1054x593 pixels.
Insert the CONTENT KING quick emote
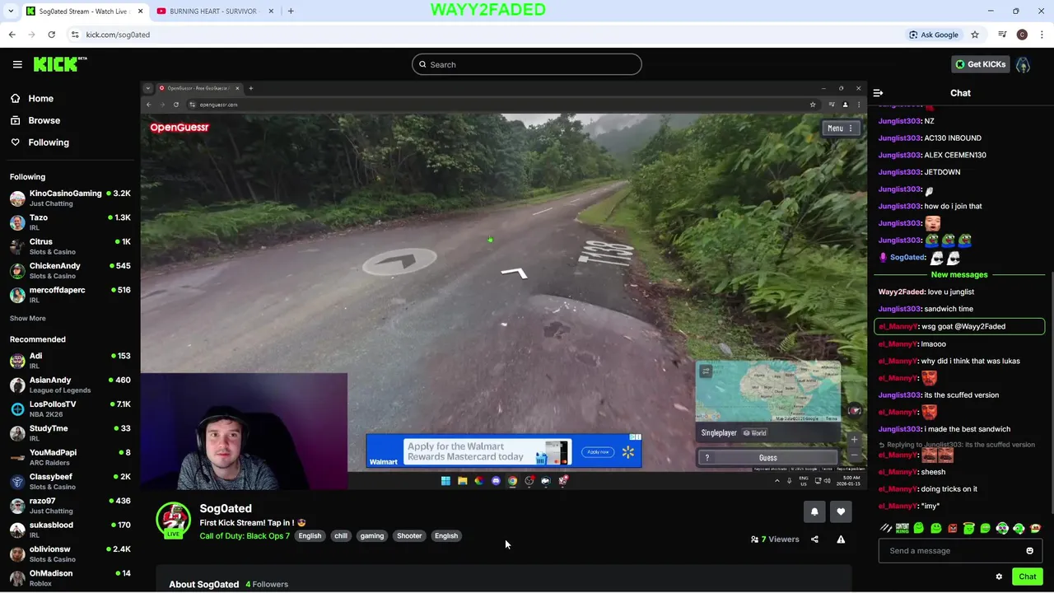[902, 528]
